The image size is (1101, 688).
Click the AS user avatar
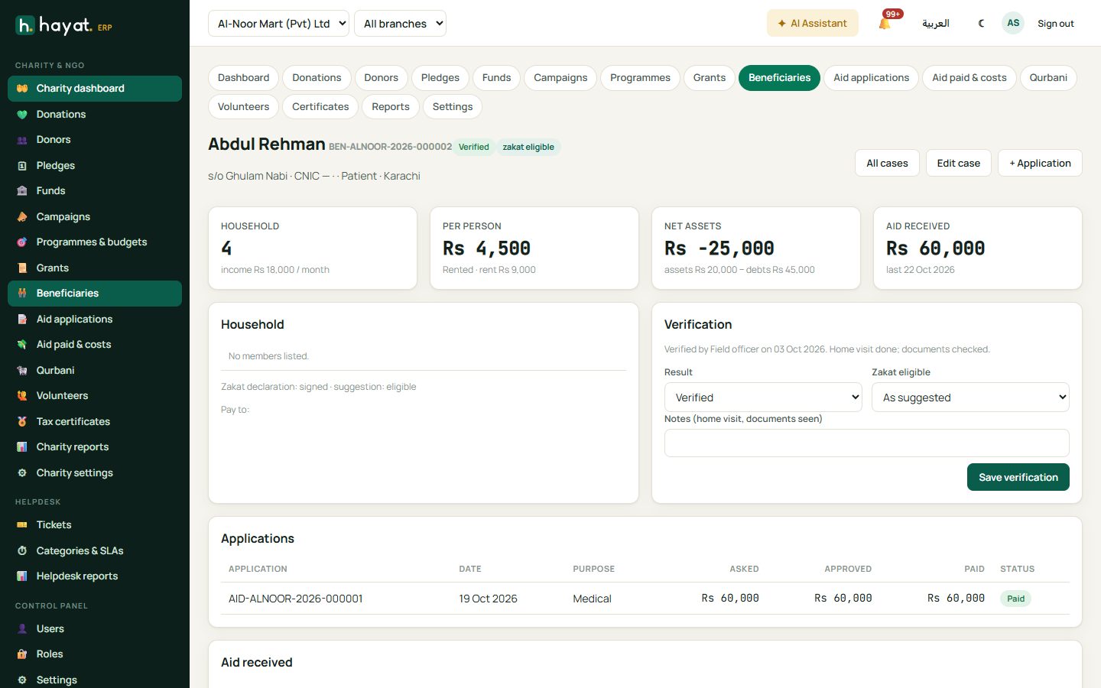pos(1013,23)
